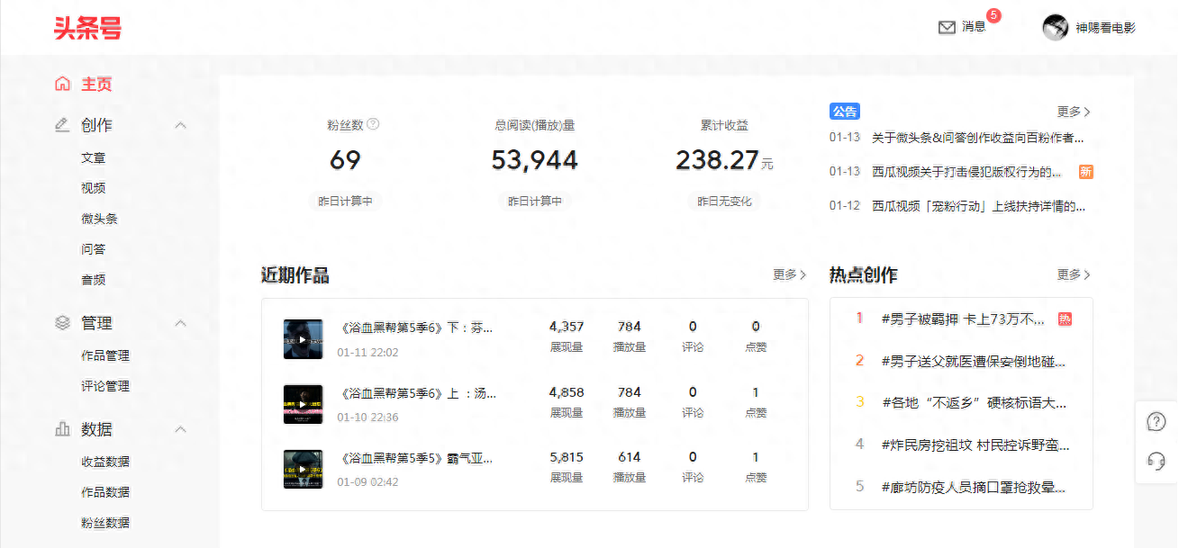
Task: Click the 创作 pencil icon
Action: coord(62,125)
